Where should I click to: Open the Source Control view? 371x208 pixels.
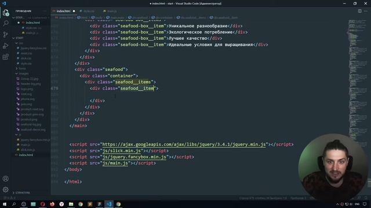pyautogui.click(x=6, y=35)
